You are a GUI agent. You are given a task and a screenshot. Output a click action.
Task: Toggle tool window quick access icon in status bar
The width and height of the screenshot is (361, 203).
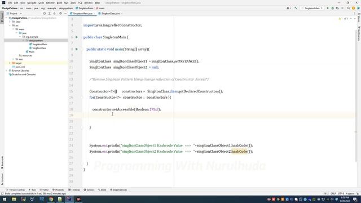pos(2,193)
